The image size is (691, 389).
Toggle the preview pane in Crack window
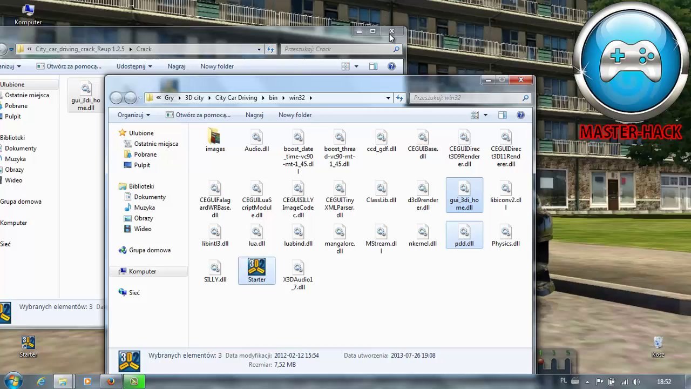pyautogui.click(x=373, y=66)
